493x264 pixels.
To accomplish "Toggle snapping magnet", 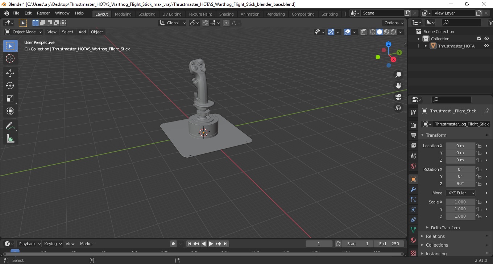I will [206, 23].
